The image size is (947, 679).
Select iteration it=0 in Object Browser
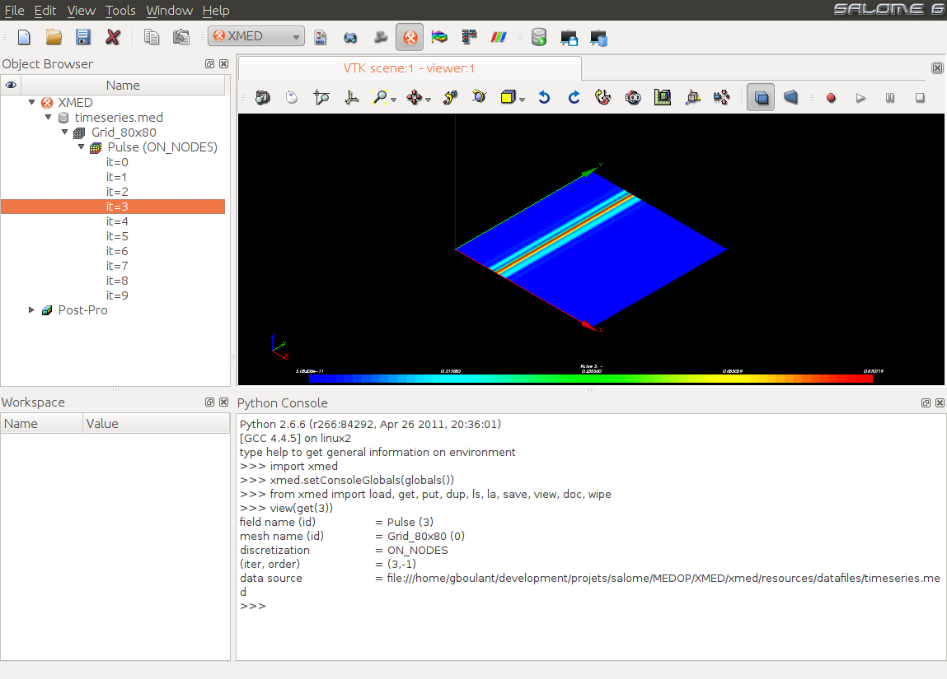click(x=117, y=161)
